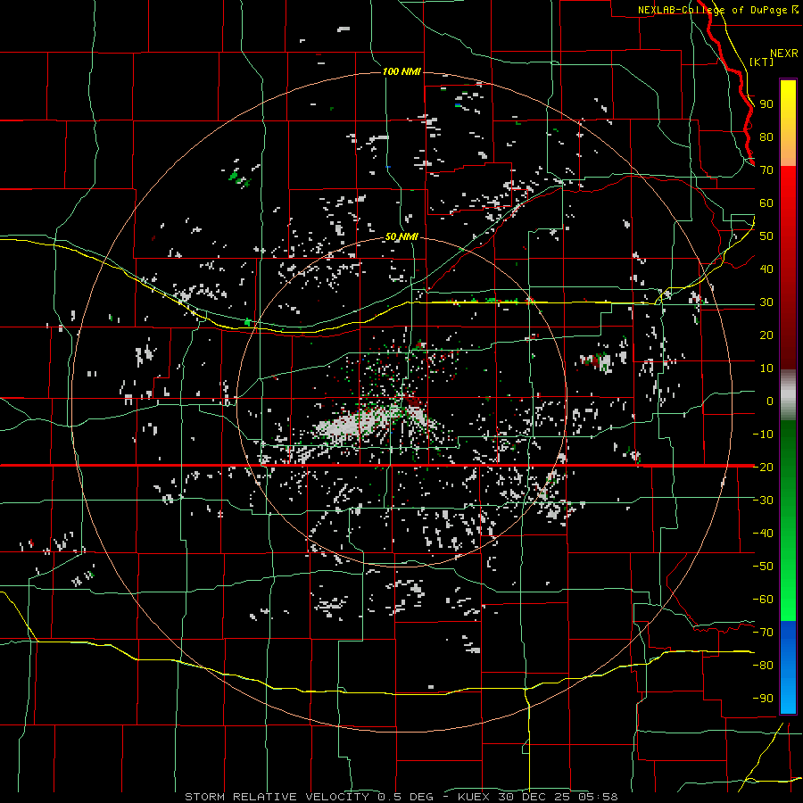
Task: Click the 0 value on velocity scale
Action: point(770,401)
